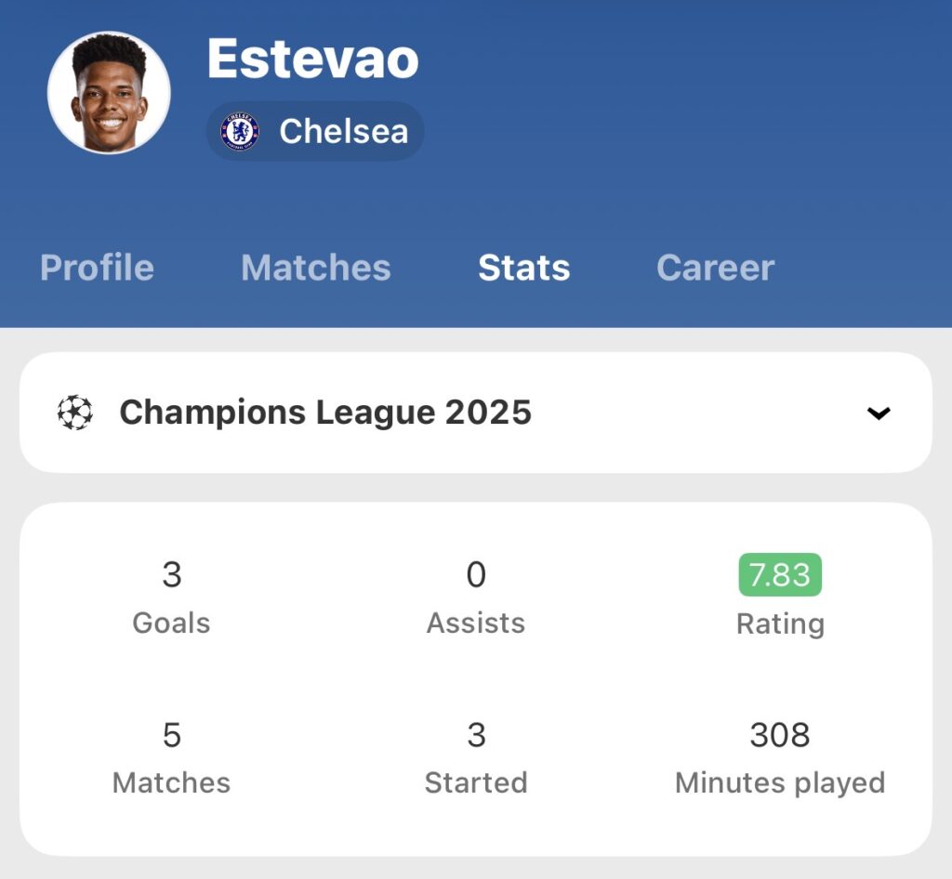Viewport: 952px width, 879px height.
Task: Click the Minutes played label
Action: point(780,782)
